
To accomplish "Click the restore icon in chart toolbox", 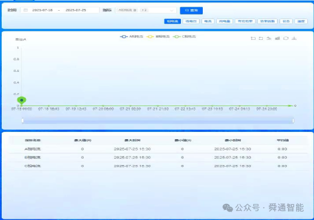I will [286, 38].
